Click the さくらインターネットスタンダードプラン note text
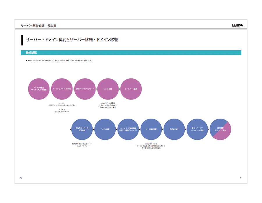 pyautogui.click(x=62, y=105)
